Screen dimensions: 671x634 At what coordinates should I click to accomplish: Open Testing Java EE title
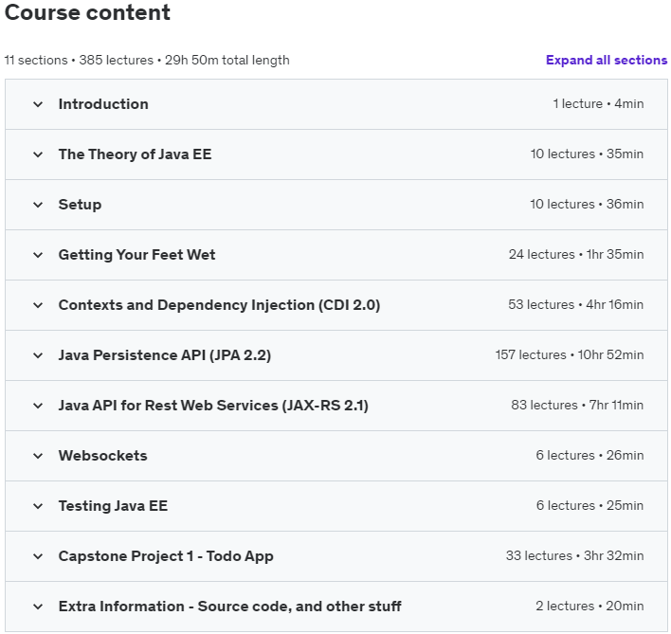point(113,506)
